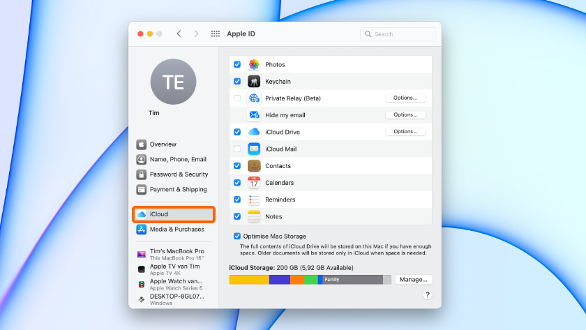The image size is (586, 330).
Task: Click the Search field
Action: click(x=398, y=33)
